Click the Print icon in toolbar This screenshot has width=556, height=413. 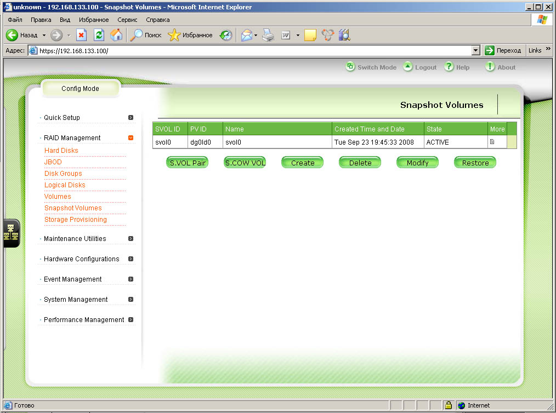pyautogui.click(x=268, y=35)
